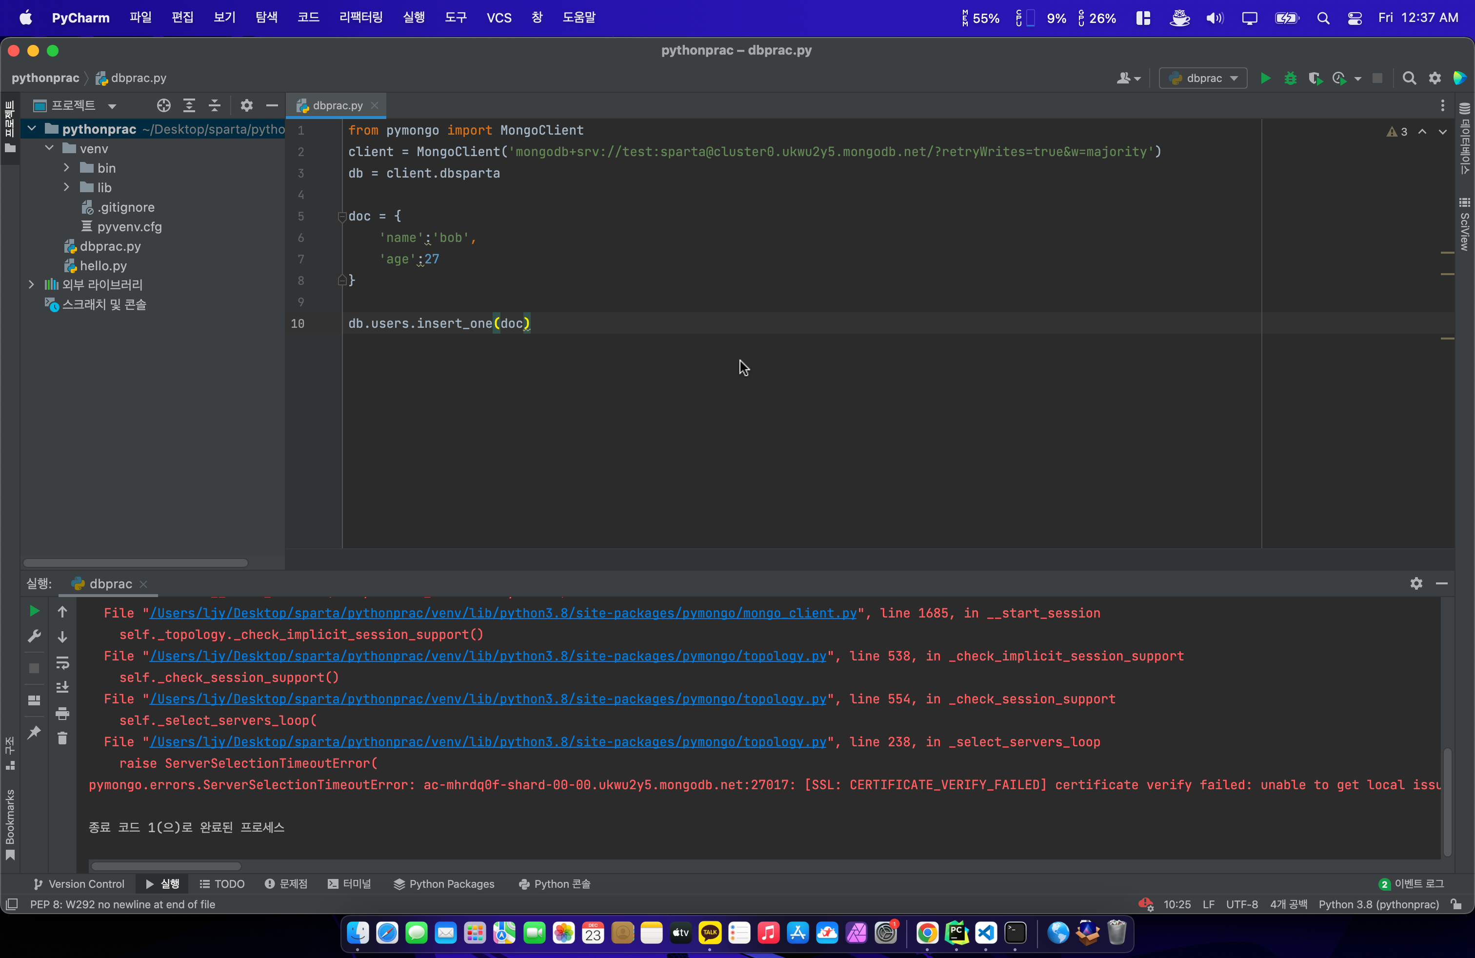Open editor tab options three-dot menu

pos(1443,105)
